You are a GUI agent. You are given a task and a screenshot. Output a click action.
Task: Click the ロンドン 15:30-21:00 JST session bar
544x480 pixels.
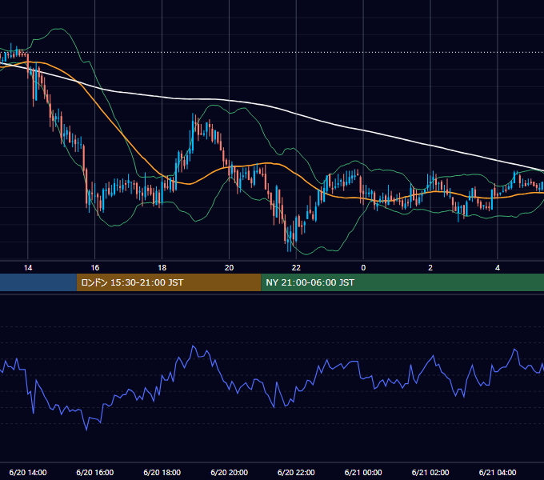(169, 282)
